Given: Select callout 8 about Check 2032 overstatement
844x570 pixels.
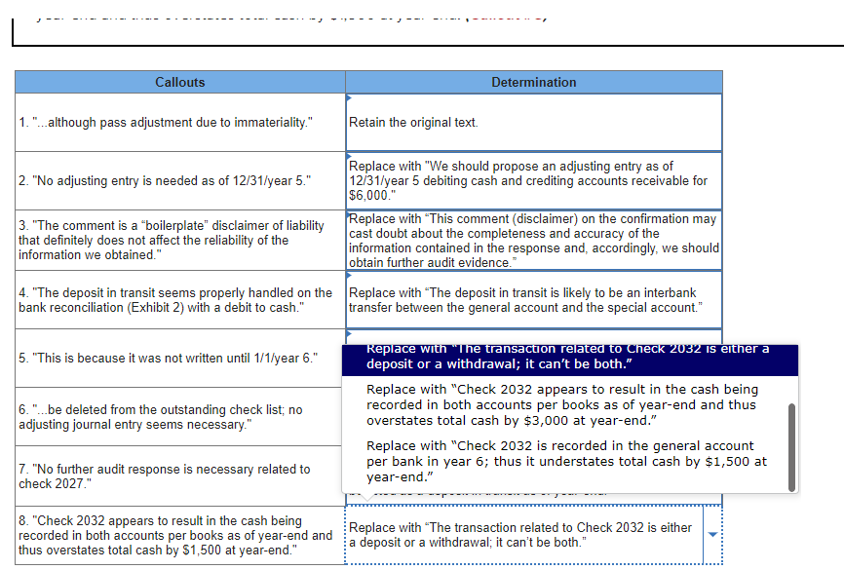Looking at the screenshot, I should (x=179, y=534).
